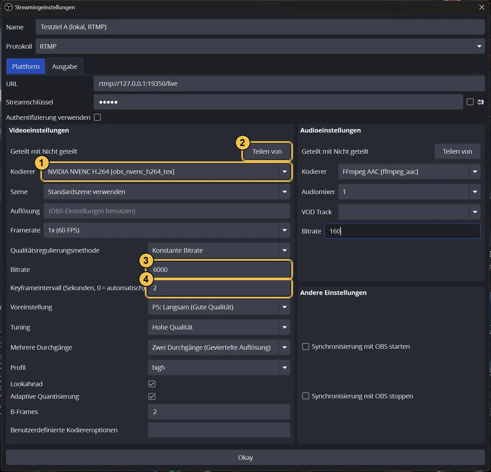491x472 pixels.
Task: Open the Qualitätsregulierungsmethode dropdown
Action: [x=219, y=251]
